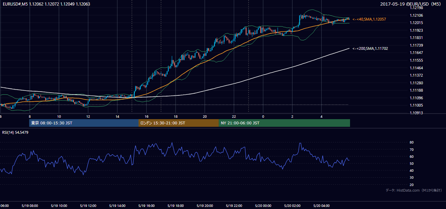Click the 5/20 00:00 bottom date label
Image resolution: width=446 pixels, height=209 pixels.
point(263,206)
